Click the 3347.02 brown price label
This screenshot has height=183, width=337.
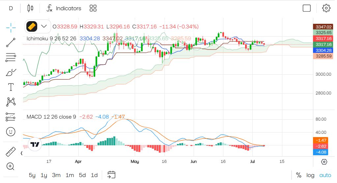click(x=323, y=27)
